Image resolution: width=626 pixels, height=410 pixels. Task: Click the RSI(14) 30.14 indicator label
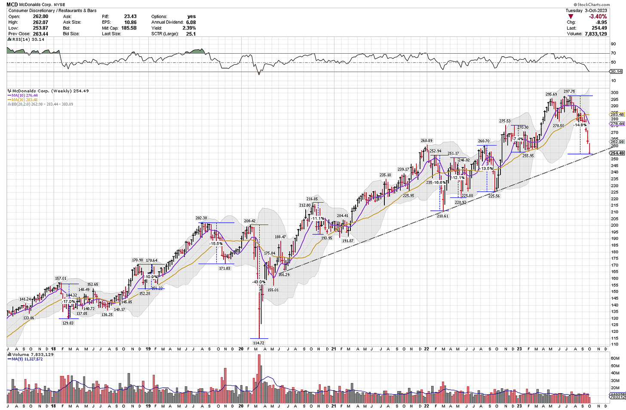[x=28, y=39]
